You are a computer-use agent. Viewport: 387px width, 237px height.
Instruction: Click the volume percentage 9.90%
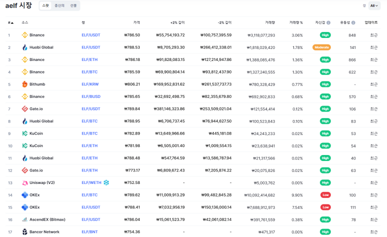coord(297,195)
